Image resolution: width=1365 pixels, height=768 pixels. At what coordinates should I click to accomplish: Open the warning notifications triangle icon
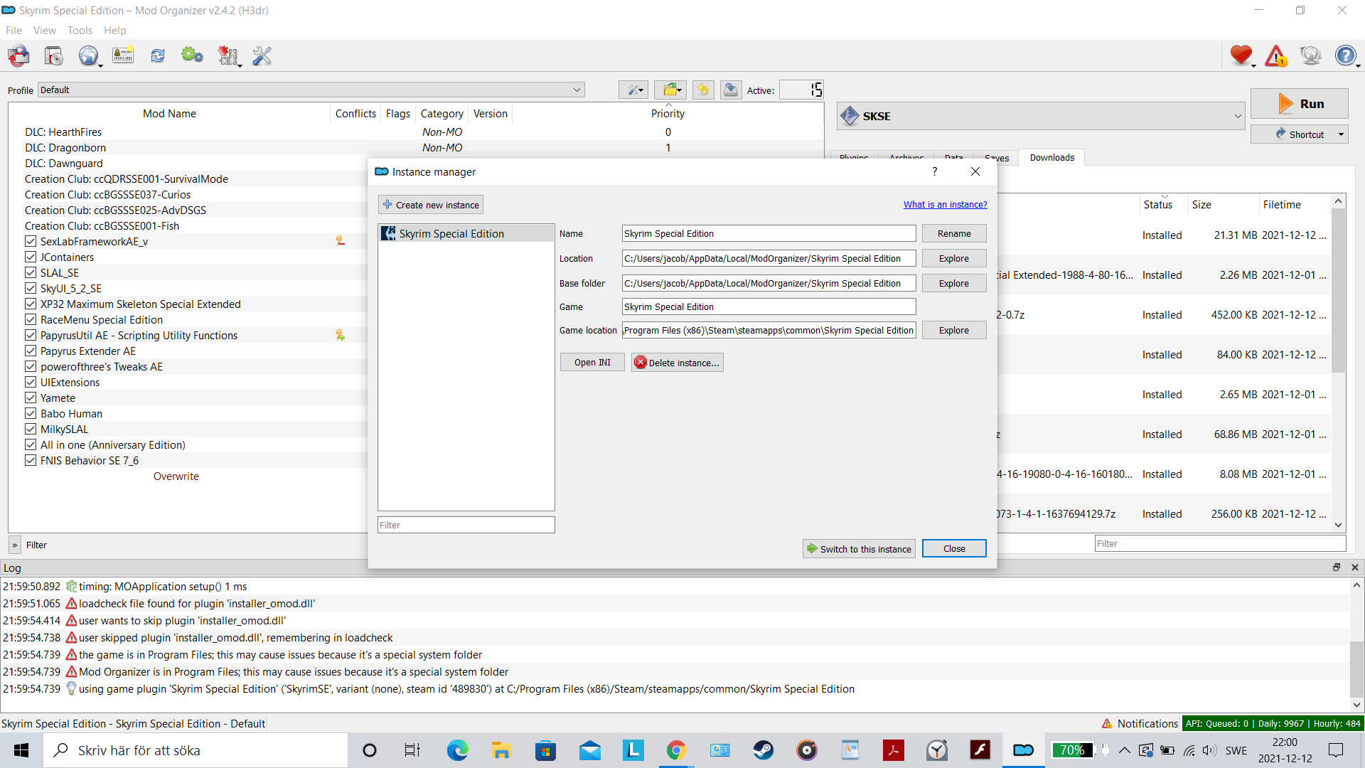(1276, 55)
